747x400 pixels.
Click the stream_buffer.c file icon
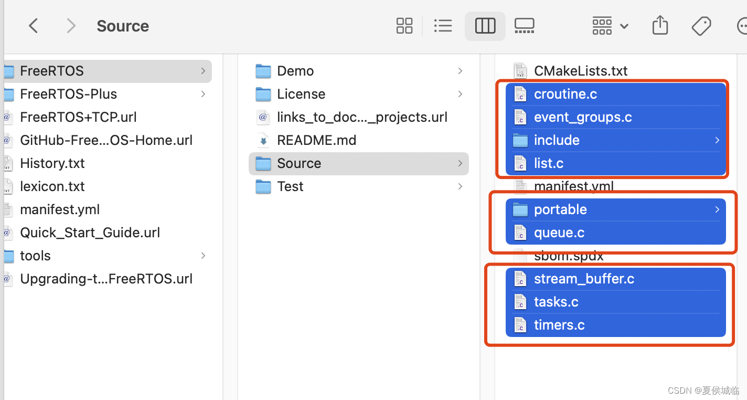coord(520,279)
